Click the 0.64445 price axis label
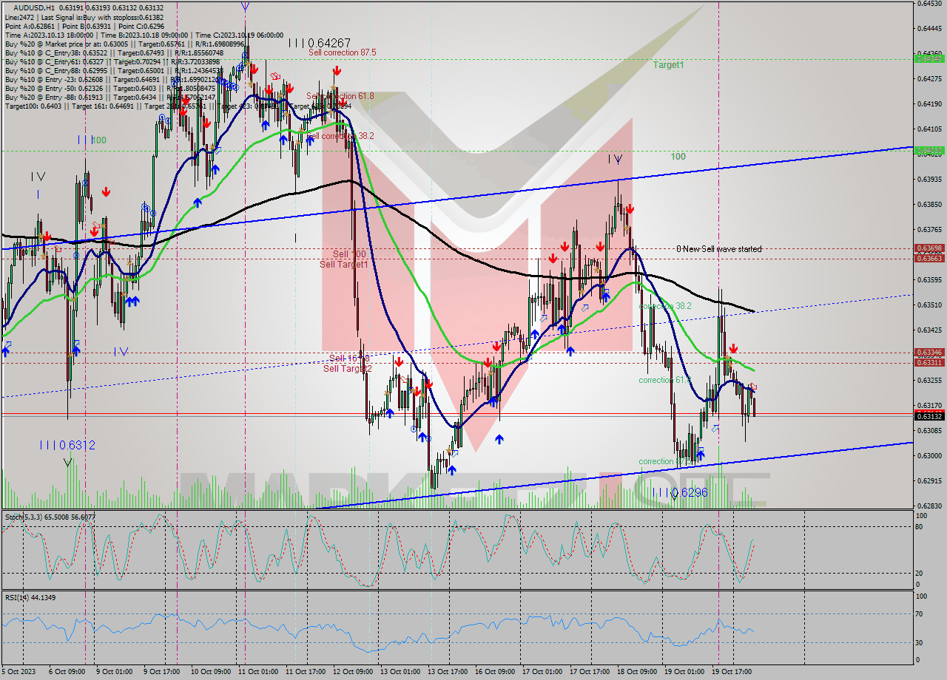This screenshot has height=680, width=947. (x=929, y=28)
